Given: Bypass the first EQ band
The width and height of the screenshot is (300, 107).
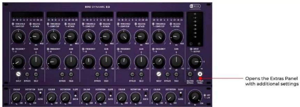Looking at the screenshot, I should coord(27,75).
